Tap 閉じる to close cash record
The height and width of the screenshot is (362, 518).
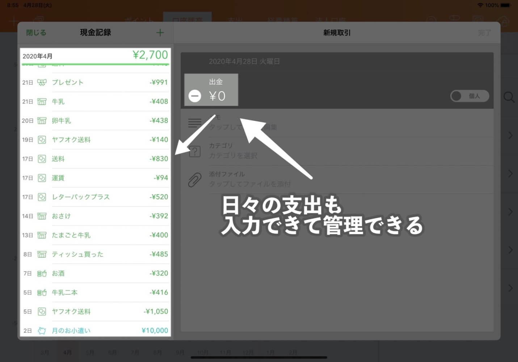(36, 33)
